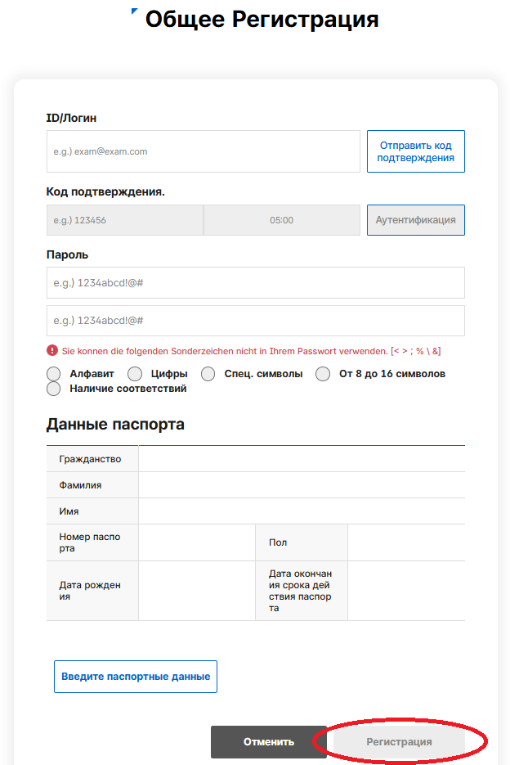Viewport: 510px width, 765px height.
Task: Click the Отменить button
Action: 269,741
